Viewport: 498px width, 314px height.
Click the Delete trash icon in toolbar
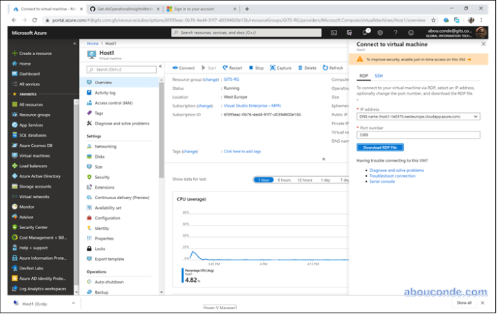pyautogui.click(x=306, y=68)
